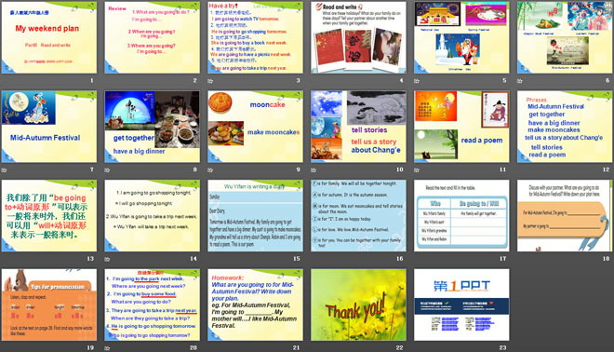Image resolution: width=614 pixels, height=352 pixels.
Task: Click slide number label '4'
Action: [401, 80]
